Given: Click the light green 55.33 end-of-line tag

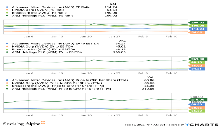Looking at the screenshot, I should point(197,111).
